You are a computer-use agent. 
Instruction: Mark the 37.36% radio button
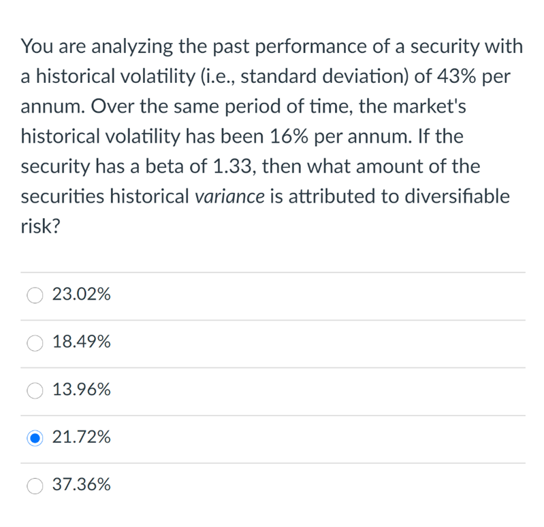click(x=35, y=486)
